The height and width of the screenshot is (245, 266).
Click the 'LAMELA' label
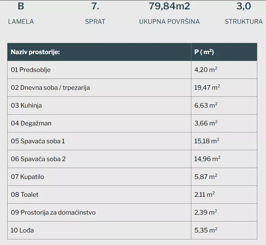click(21, 22)
